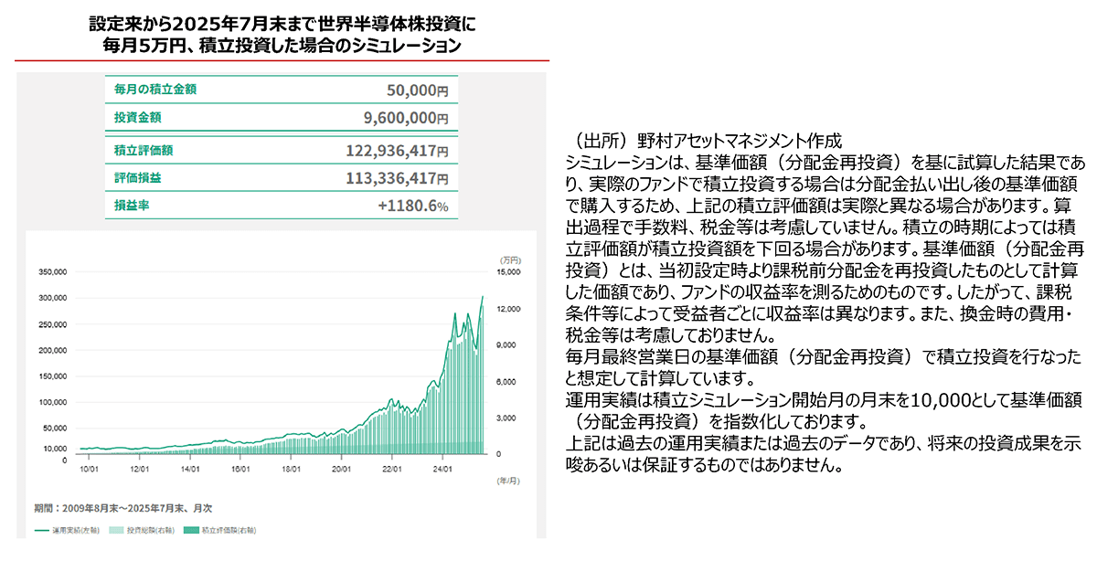Click the 10/01 date axis tick
This screenshot has width=1097, height=561.
[x=90, y=468]
